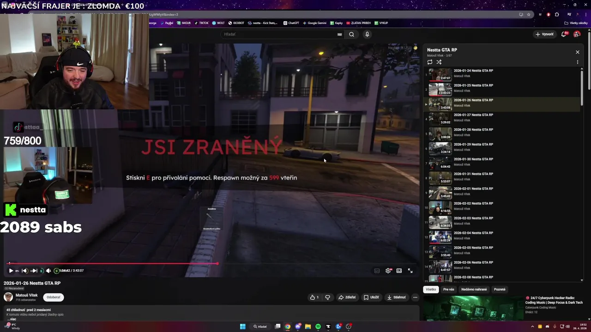
Task: Open Chrome extensions puzzle icon
Action: coord(557,14)
